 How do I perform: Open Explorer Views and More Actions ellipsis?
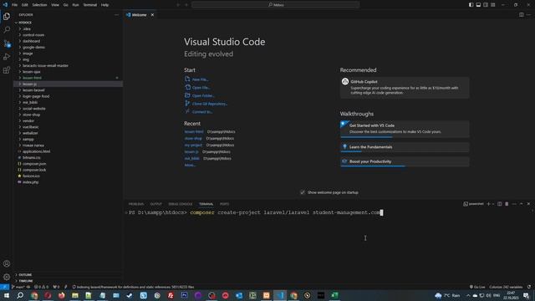pyautogui.click(x=117, y=15)
